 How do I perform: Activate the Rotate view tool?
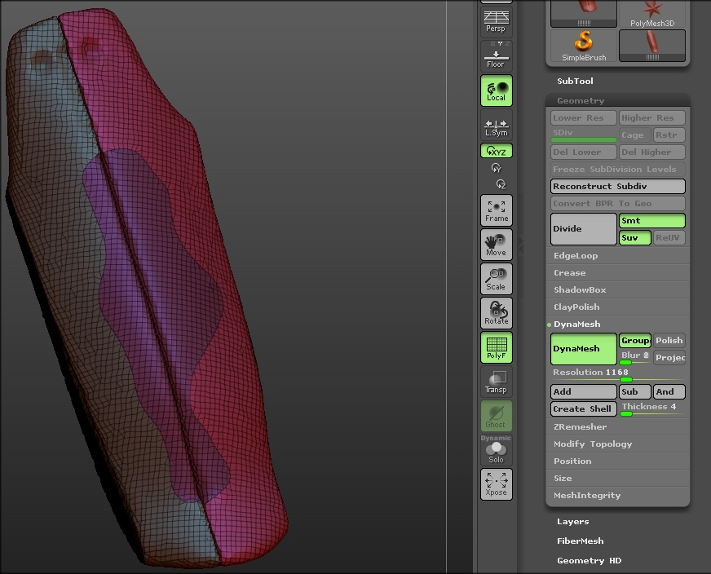point(496,313)
